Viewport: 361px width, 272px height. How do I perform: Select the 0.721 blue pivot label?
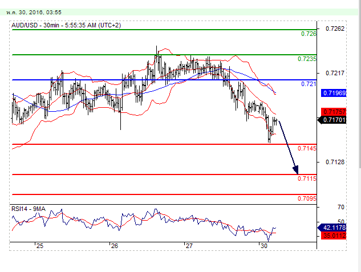click(x=309, y=84)
